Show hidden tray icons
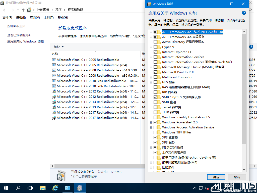 [x=195, y=188]
